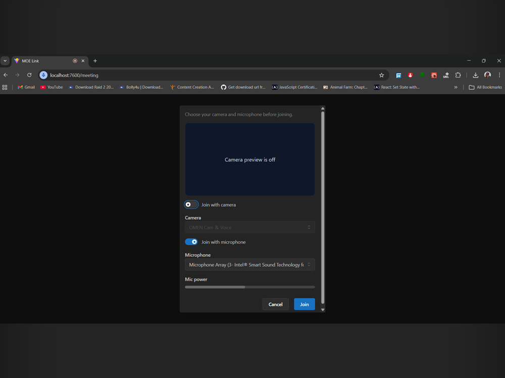
Task: Open the Animal Farm bookmark
Action: [345, 87]
